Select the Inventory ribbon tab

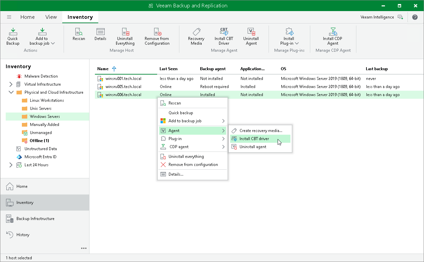coord(80,17)
